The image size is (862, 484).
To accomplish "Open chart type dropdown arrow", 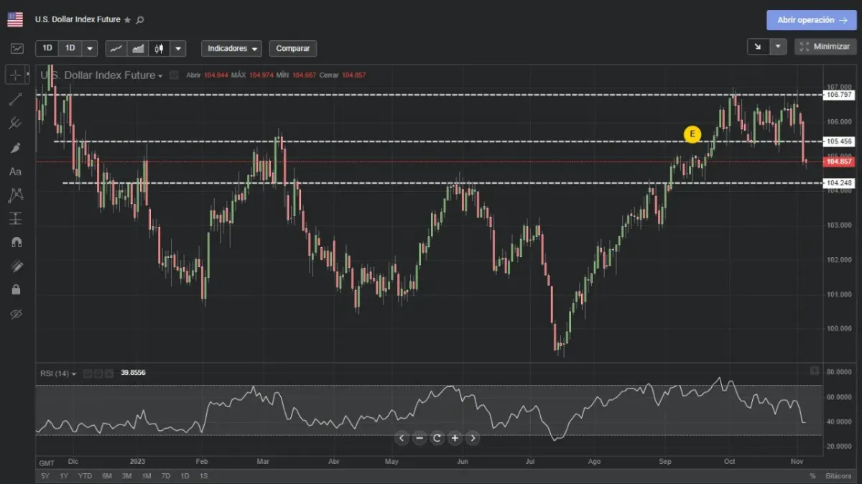I will [177, 48].
